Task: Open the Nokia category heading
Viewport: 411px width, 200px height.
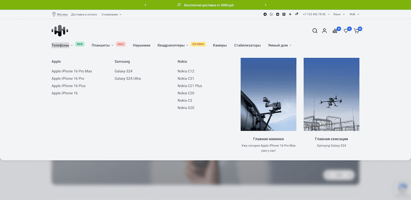Action: 182,62
